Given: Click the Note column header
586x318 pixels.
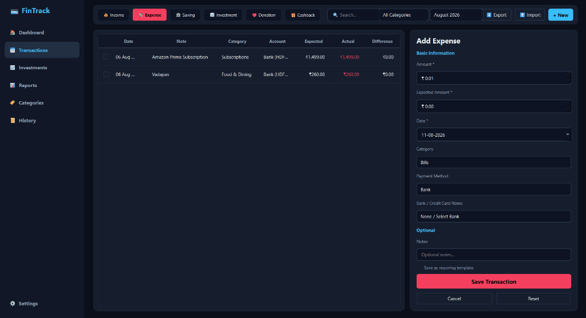Looking at the screenshot, I should click(181, 42).
